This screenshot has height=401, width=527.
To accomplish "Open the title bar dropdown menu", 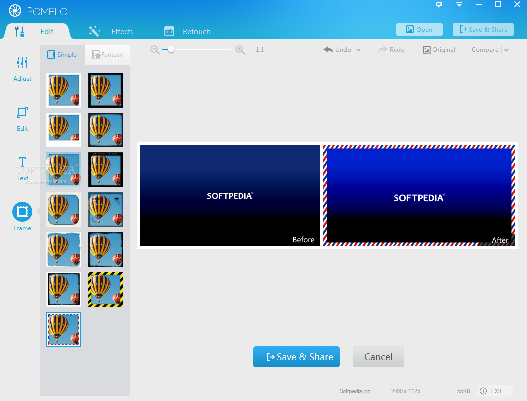I will click(459, 4).
